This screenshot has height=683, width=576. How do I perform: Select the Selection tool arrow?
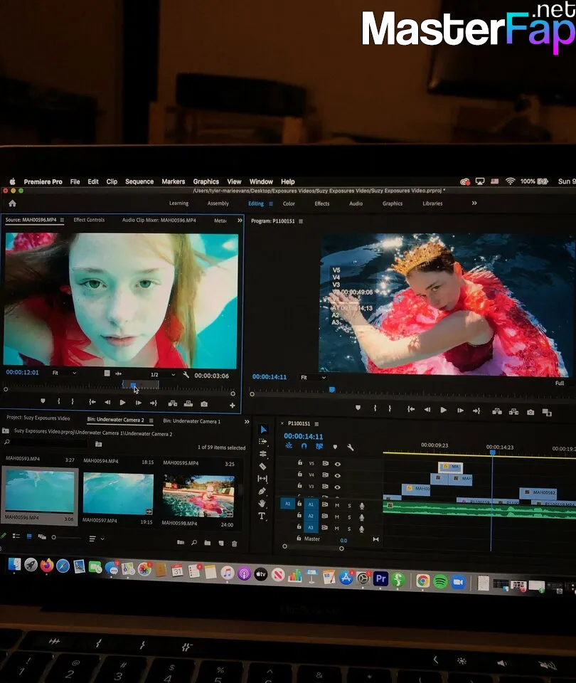(x=263, y=430)
